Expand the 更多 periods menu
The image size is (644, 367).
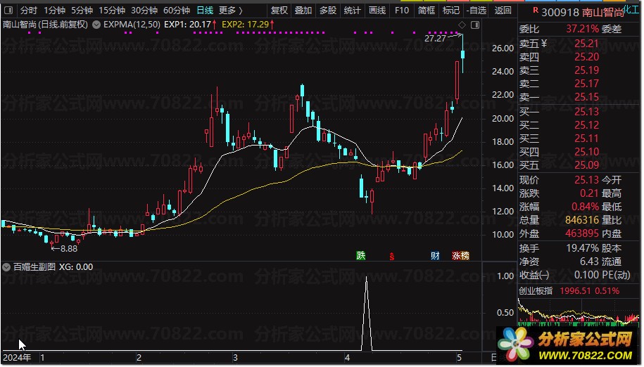[x=230, y=11]
